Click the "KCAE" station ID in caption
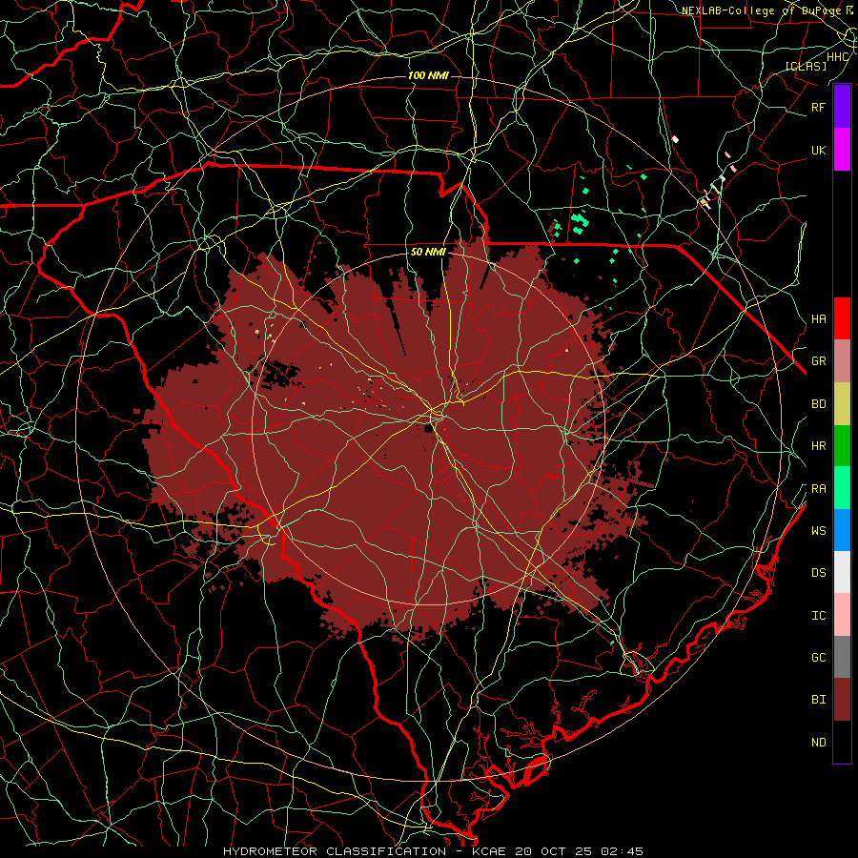 tap(489, 851)
